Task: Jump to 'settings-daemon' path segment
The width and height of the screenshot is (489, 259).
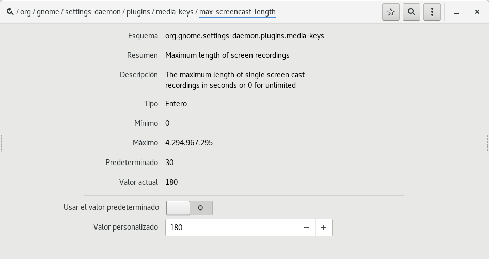Action: [x=93, y=12]
